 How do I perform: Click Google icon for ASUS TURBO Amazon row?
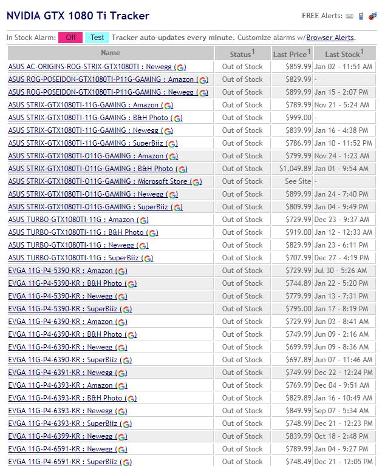pos(144,220)
